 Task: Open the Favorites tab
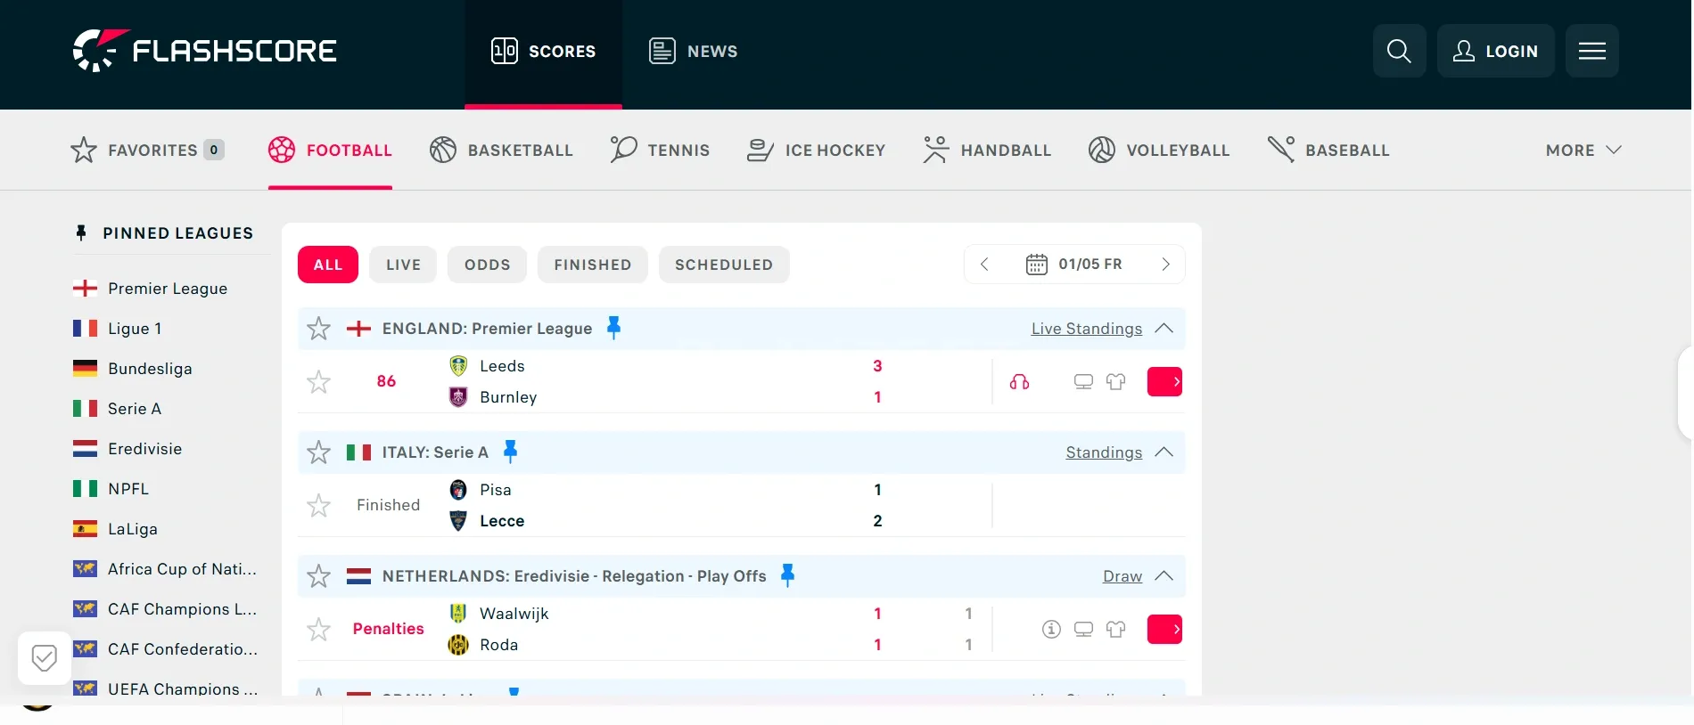click(147, 151)
